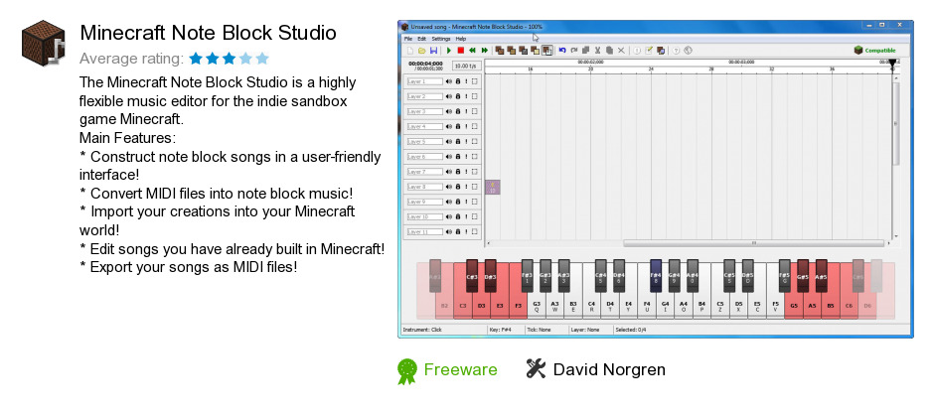Rate with the fifth star
Screen dimensions: 934x415
pyautogui.click(x=262, y=59)
